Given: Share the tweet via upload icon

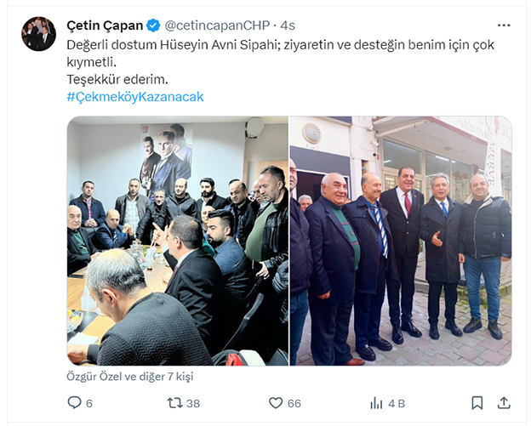Looking at the screenshot, I should pyautogui.click(x=504, y=402).
